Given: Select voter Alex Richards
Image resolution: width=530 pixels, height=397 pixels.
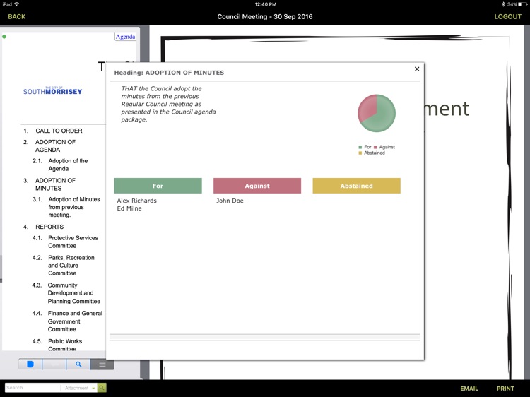Looking at the screenshot, I should 137,201.
